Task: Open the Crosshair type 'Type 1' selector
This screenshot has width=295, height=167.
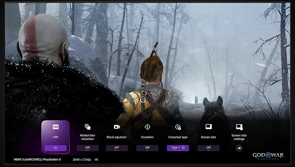Action: click(178, 148)
